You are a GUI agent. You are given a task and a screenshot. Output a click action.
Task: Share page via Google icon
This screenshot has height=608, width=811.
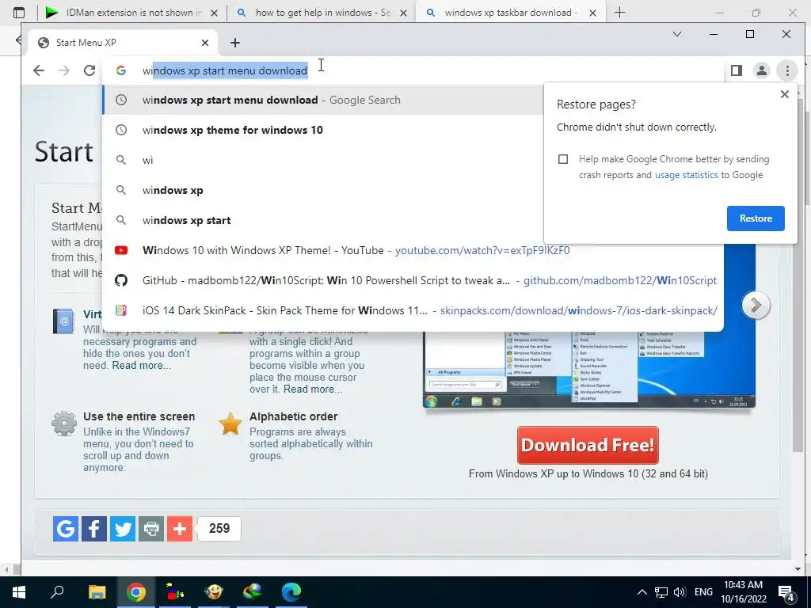click(66, 528)
